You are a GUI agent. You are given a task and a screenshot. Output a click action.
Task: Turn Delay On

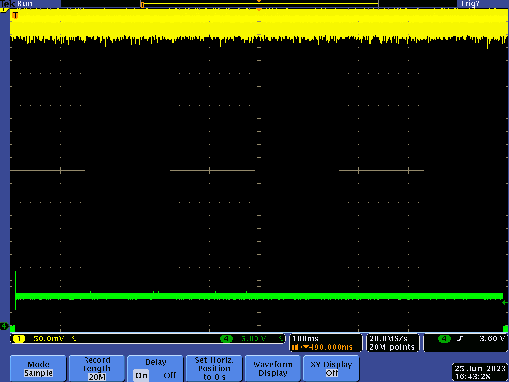point(141,375)
